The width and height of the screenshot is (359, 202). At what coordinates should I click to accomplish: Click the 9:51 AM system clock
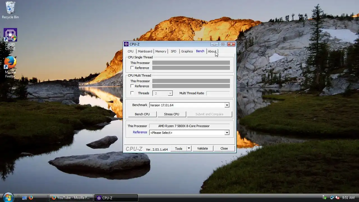pyautogui.click(x=348, y=198)
